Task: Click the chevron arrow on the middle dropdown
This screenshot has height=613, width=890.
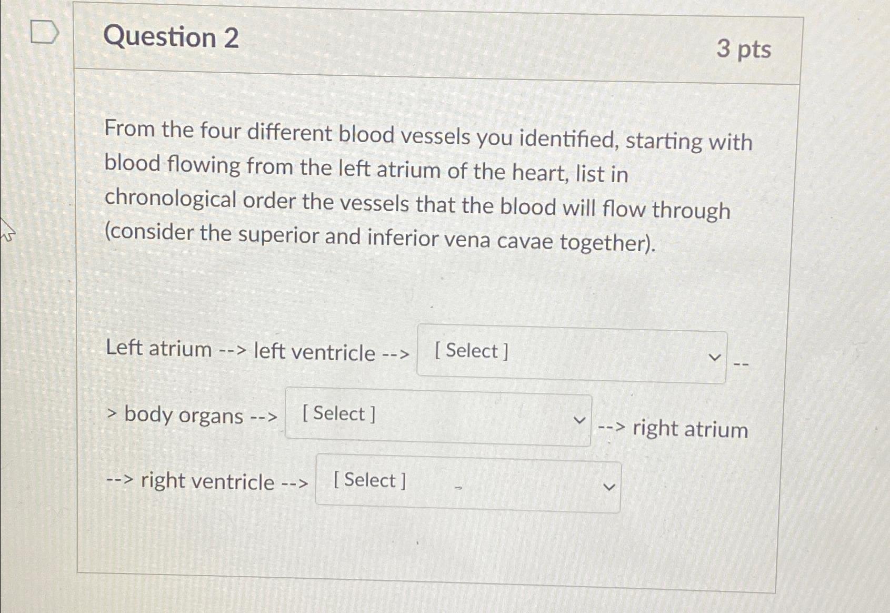Action: (579, 420)
